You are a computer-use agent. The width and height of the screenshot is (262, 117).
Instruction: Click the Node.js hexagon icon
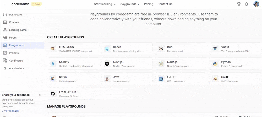(x=161, y=64)
